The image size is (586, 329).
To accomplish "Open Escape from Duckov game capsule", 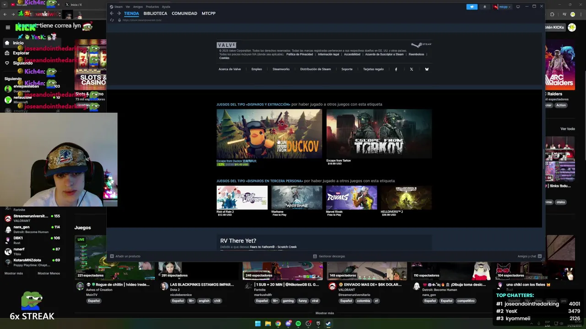I will 269,133.
